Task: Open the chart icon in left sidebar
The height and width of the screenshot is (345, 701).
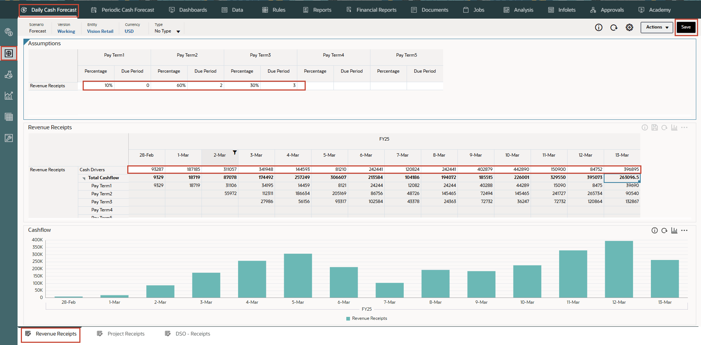Action: pyautogui.click(x=9, y=96)
